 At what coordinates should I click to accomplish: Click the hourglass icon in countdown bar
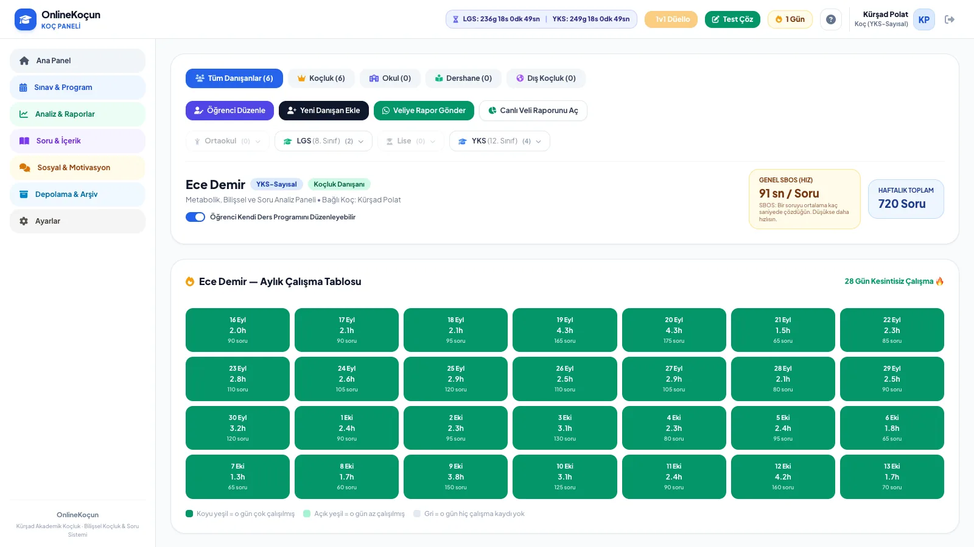coord(455,19)
